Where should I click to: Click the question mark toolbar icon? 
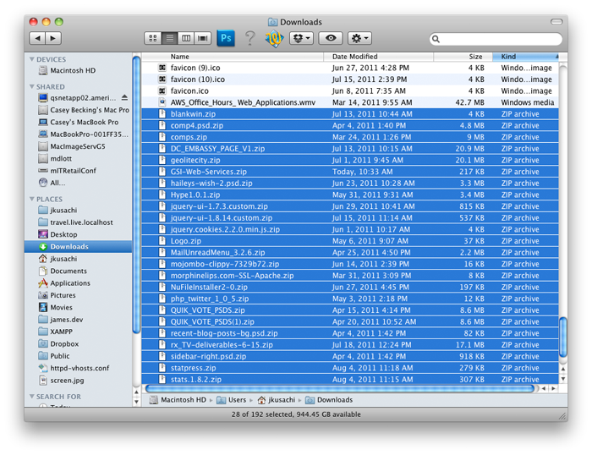pyautogui.click(x=250, y=38)
